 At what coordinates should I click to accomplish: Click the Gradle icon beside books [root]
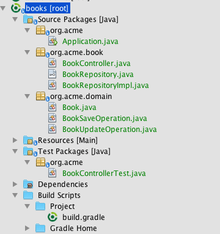pos(16,8)
